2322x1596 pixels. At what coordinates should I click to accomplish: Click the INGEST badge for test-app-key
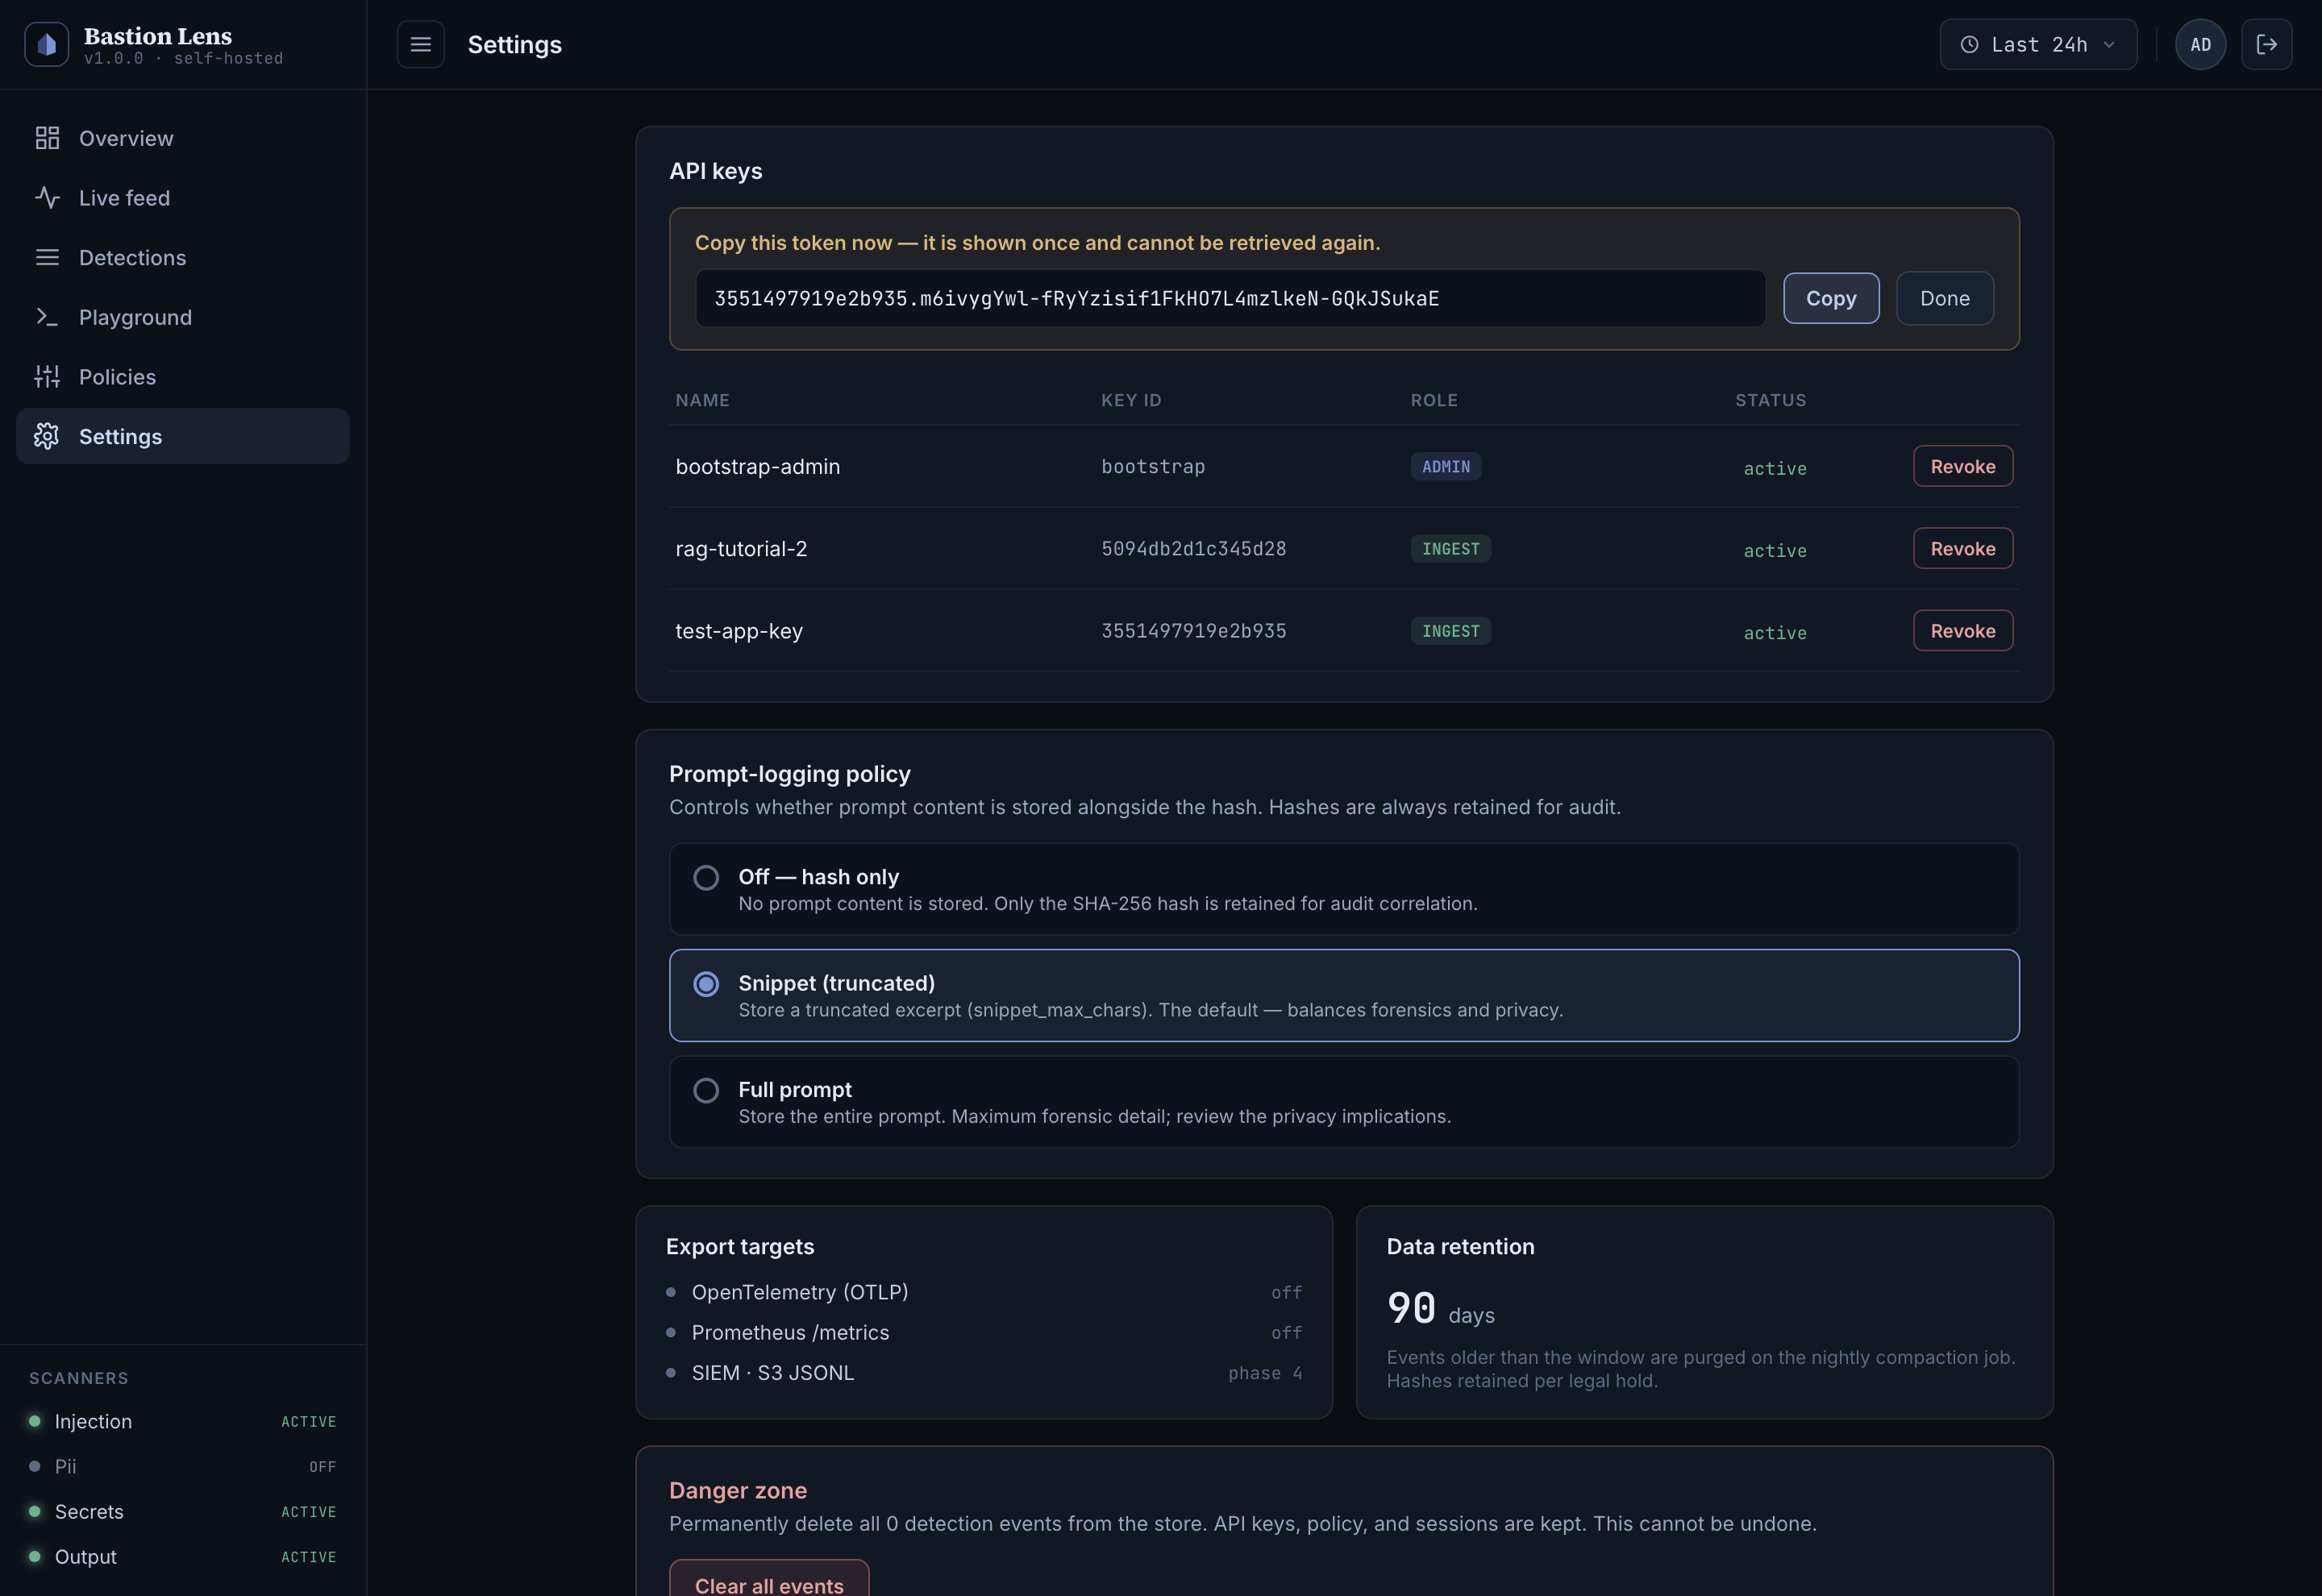1450,631
